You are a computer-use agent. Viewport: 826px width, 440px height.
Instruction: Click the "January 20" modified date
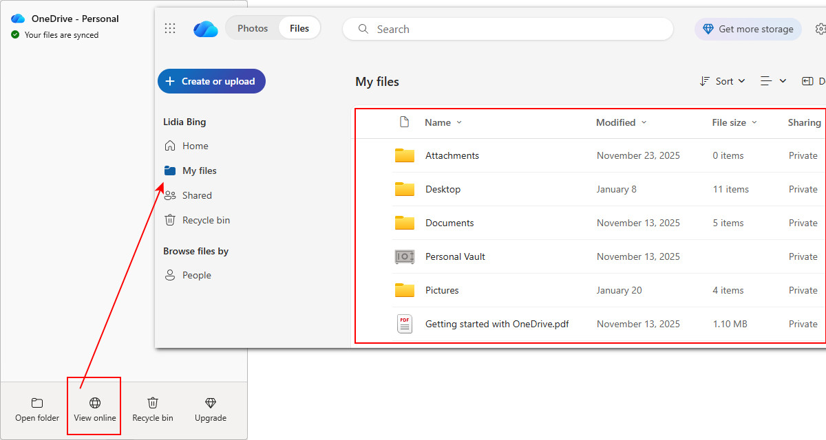tap(619, 290)
